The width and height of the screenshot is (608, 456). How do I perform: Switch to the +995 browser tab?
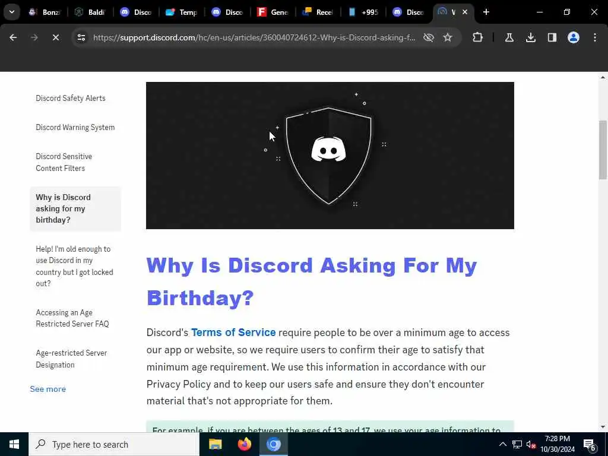tap(365, 12)
